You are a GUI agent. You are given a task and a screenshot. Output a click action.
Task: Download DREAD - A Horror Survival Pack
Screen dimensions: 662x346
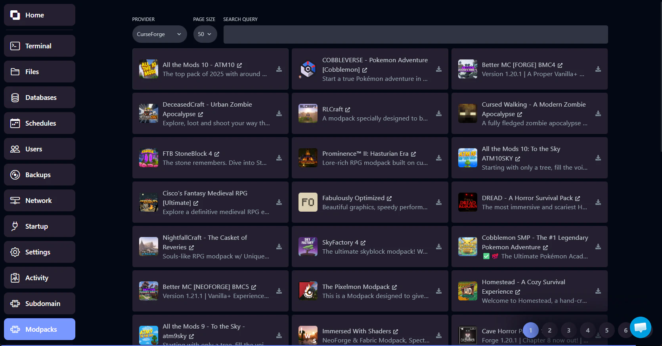click(x=598, y=202)
